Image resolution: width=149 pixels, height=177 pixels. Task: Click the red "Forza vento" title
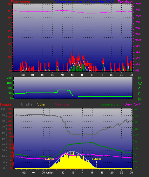(x=20, y=2)
